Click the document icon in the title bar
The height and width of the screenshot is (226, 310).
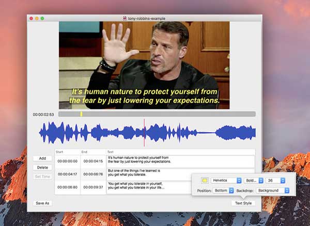pyautogui.click(x=125, y=19)
